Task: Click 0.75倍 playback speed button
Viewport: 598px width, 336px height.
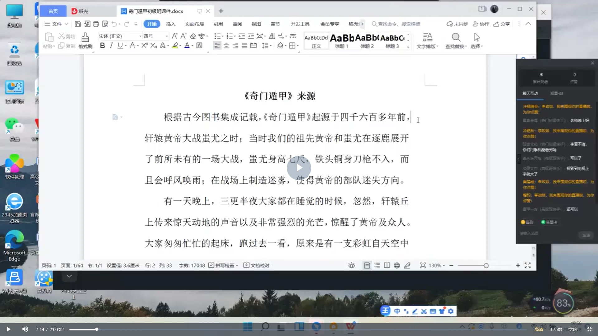Action: coord(556,329)
